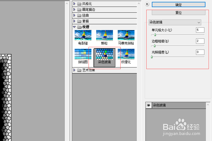Click the stained glass preview image

tap(6, 98)
